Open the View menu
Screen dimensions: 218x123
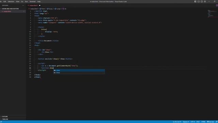(17, 1)
